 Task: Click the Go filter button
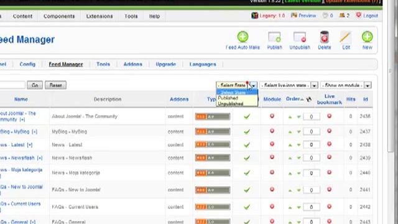(35, 85)
